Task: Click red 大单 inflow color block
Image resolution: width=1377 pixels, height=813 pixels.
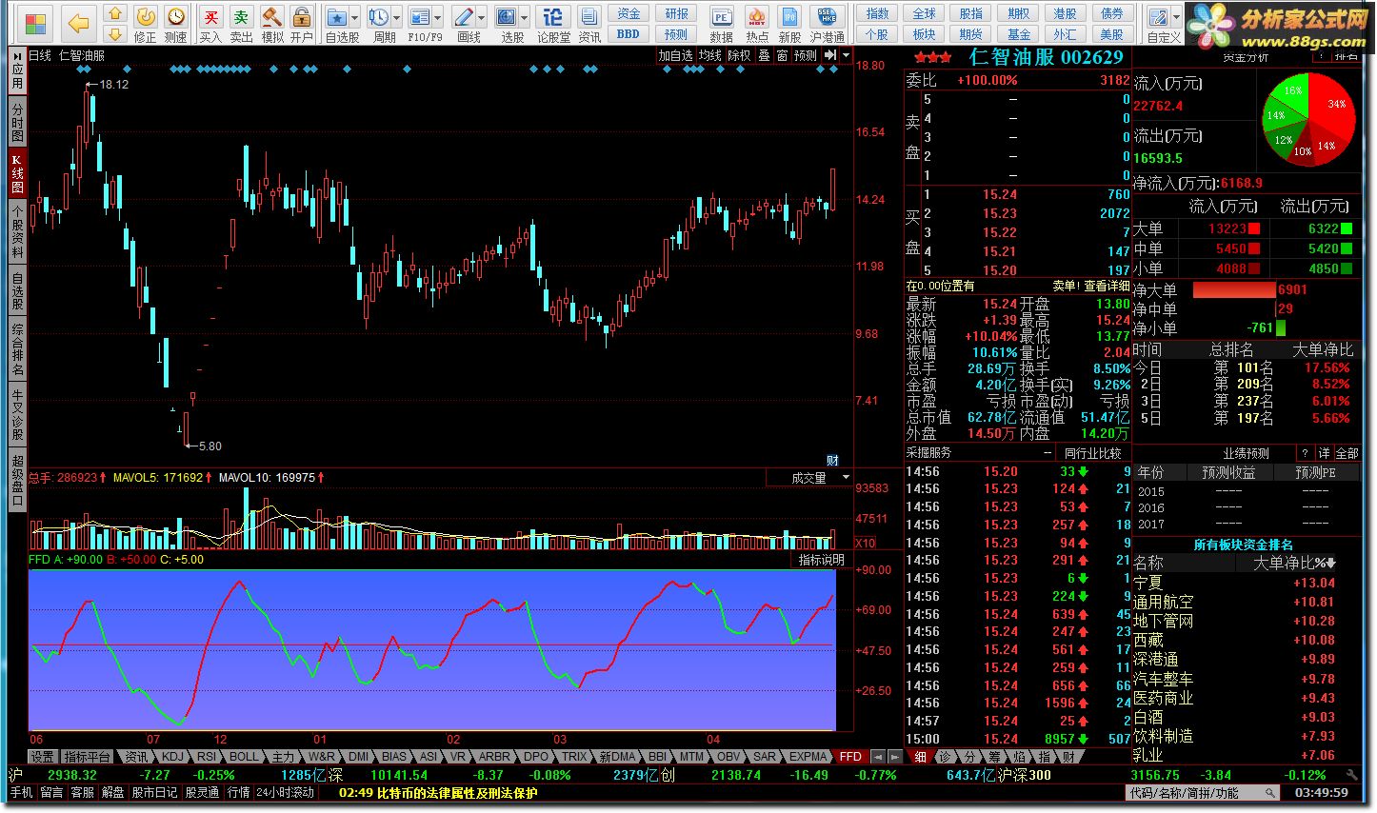Action: pos(1254,228)
